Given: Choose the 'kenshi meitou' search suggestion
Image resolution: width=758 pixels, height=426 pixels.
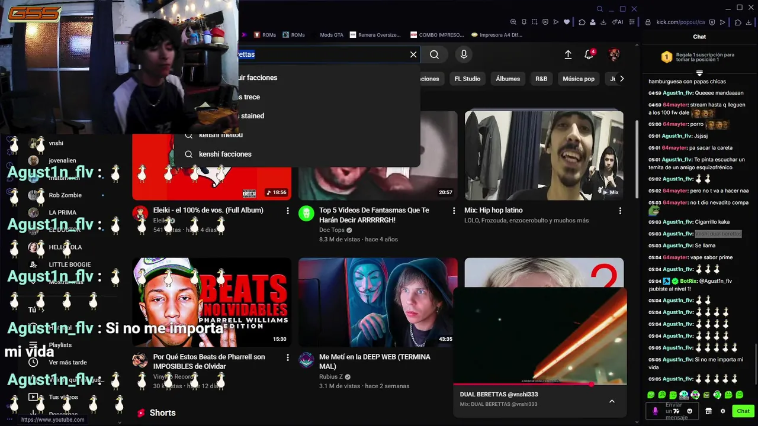Looking at the screenshot, I should click(x=296, y=135).
